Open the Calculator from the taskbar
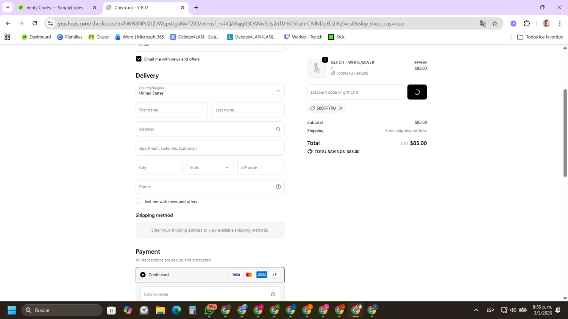The image size is (568, 319). [193, 310]
